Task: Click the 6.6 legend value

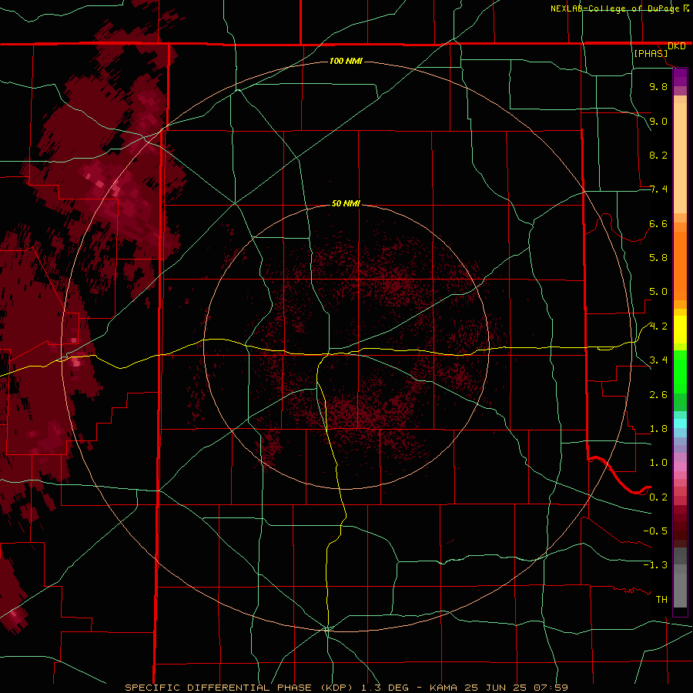Action: [658, 223]
